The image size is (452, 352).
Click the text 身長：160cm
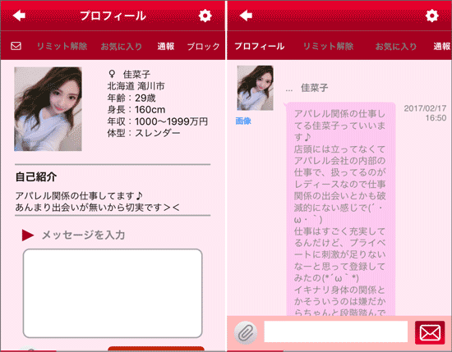click(x=136, y=109)
